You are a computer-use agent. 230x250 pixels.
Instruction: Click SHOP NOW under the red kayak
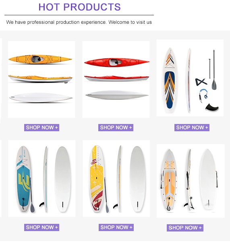tap(116, 128)
